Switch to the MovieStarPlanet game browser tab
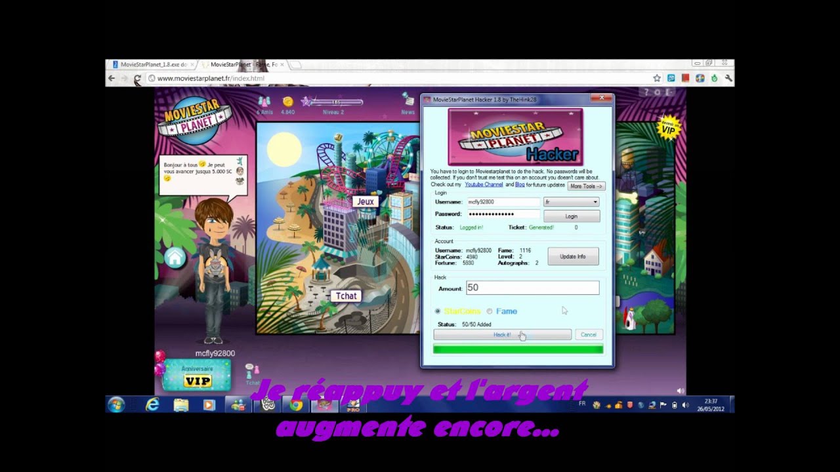 click(244, 65)
